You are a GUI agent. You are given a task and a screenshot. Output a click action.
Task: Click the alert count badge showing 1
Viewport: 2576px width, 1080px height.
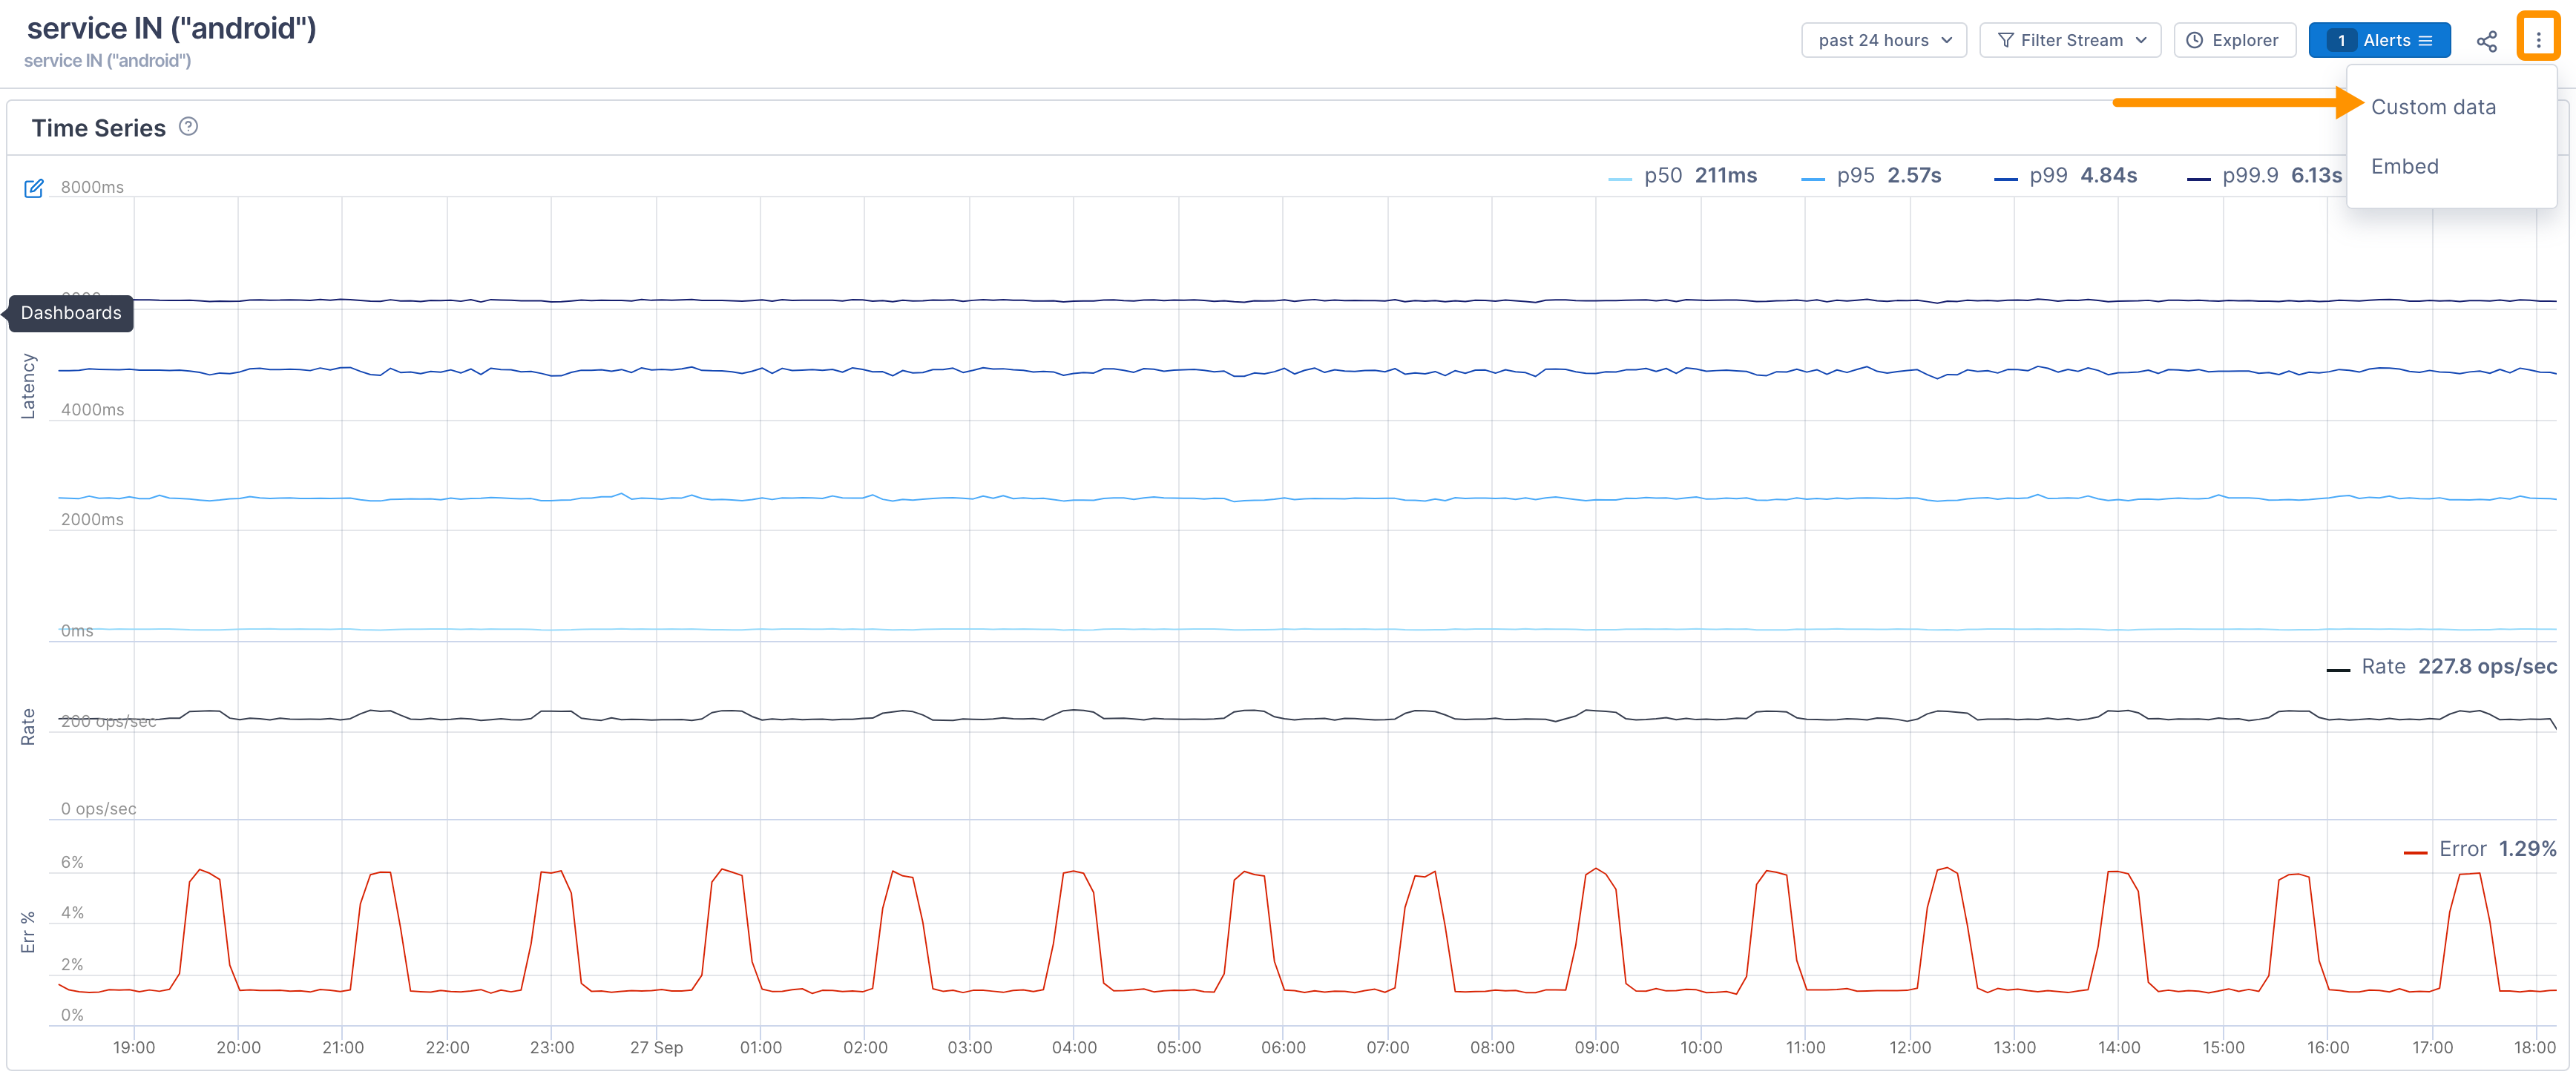point(2341,41)
